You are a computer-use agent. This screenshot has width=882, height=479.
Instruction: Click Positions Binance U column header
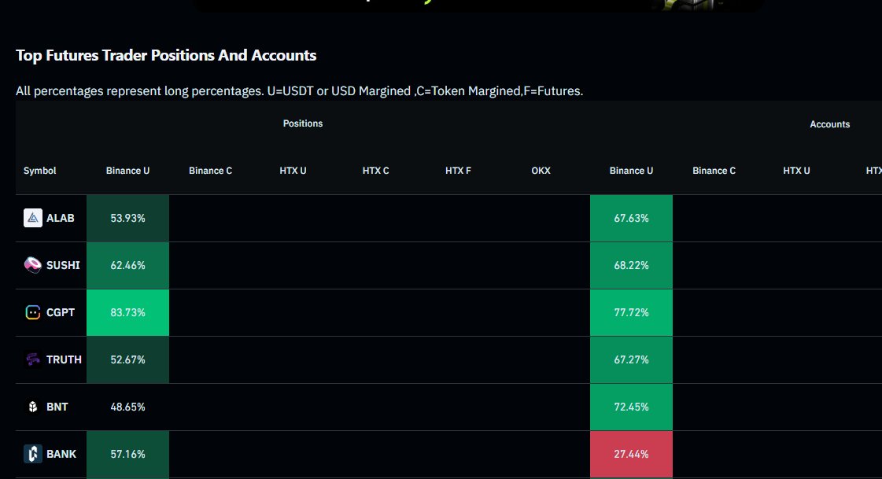pyautogui.click(x=127, y=171)
